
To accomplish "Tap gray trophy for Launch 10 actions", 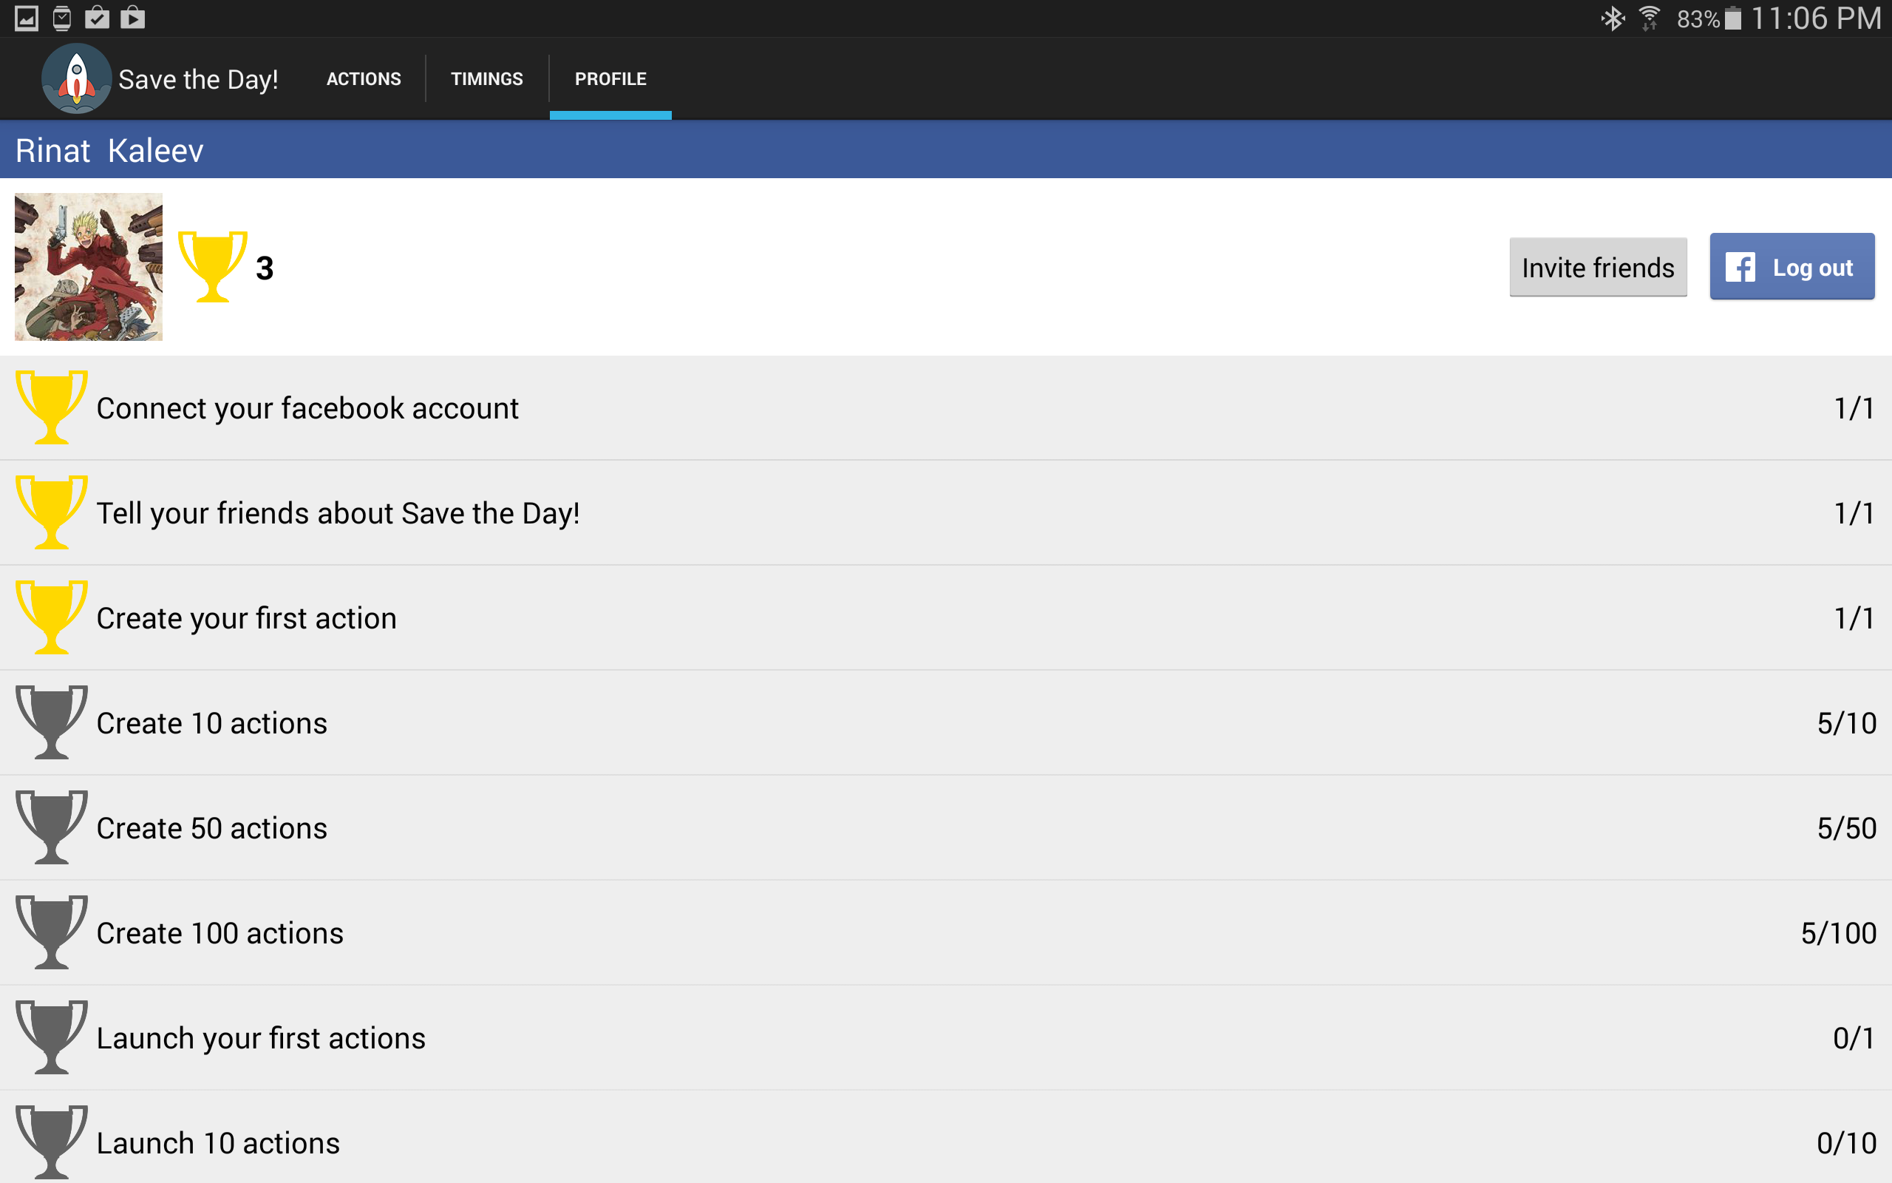I will (x=52, y=1141).
